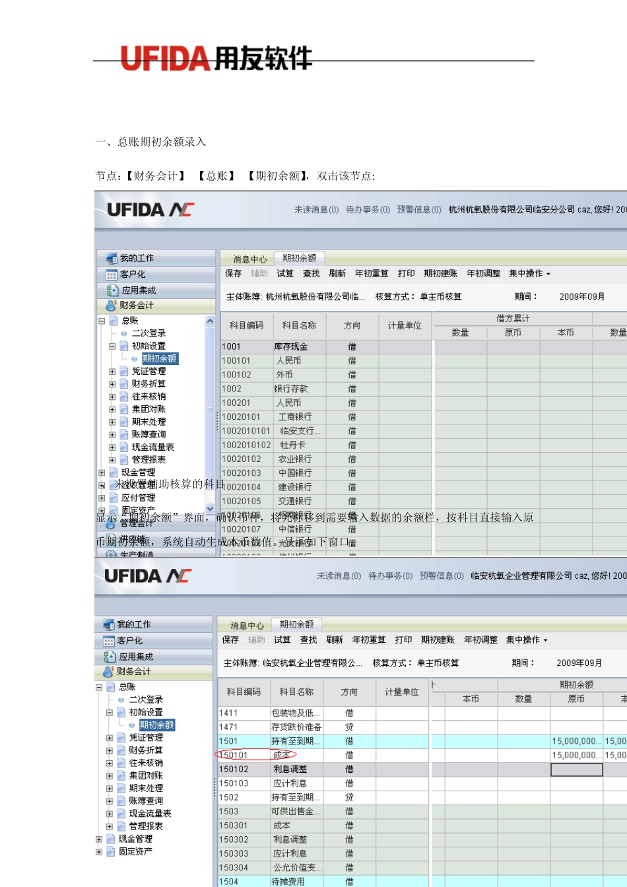
Task: Click 客户化 panel icon in lower screenshot
Action: coord(109,641)
